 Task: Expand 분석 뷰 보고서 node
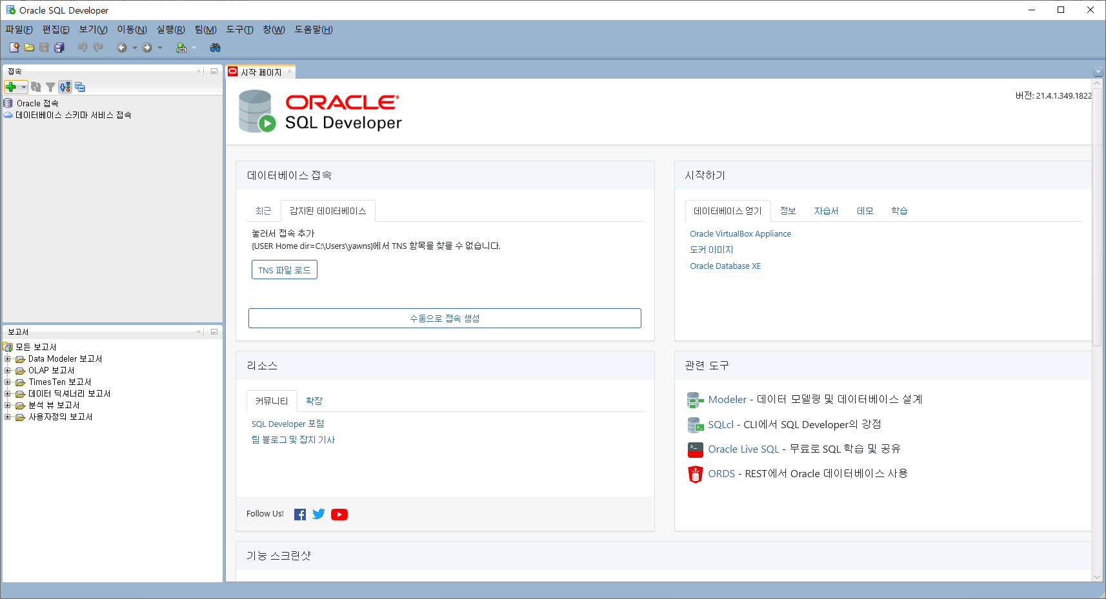[8, 405]
